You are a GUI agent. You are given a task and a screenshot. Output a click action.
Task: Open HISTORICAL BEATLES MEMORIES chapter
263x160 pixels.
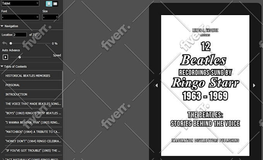coord(28,76)
